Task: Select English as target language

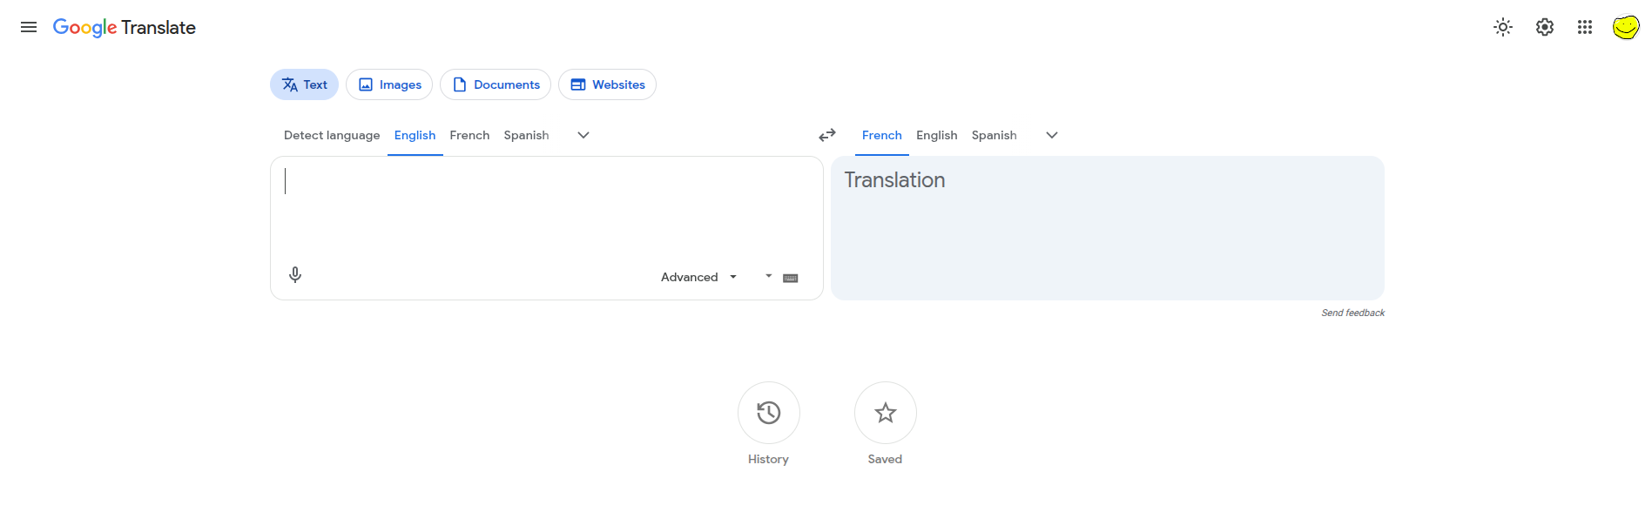Action: tap(937, 135)
